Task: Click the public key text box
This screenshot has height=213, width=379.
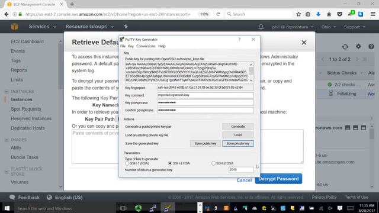Action: 187,72
